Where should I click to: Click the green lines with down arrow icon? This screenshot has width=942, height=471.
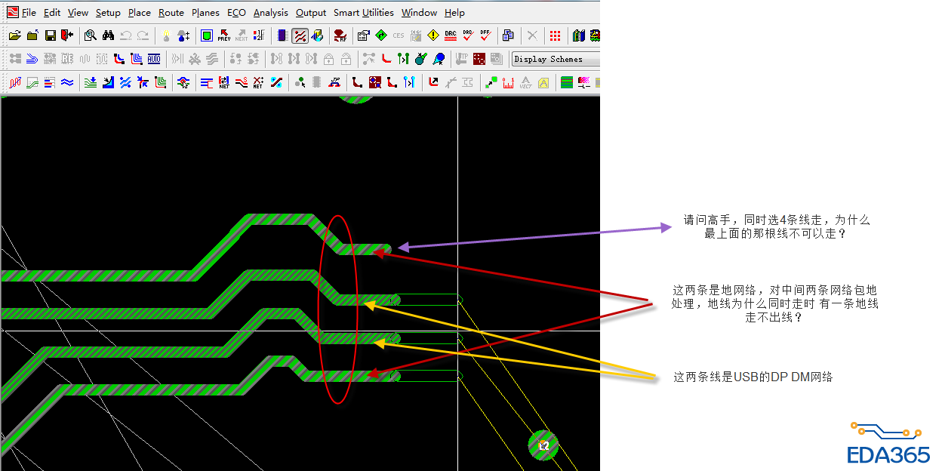pos(91,82)
